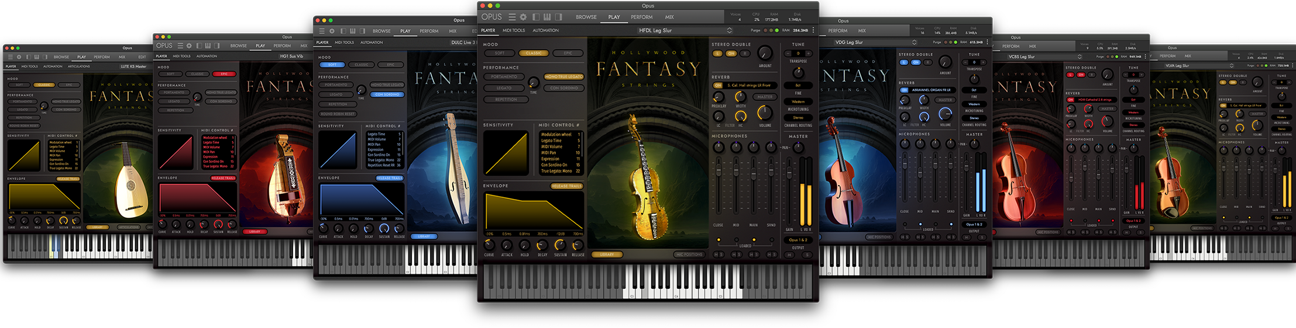Click green purge indicator dot in HFDL window
Viewport: 1296px width, 328px height.
[x=777, y=30]
